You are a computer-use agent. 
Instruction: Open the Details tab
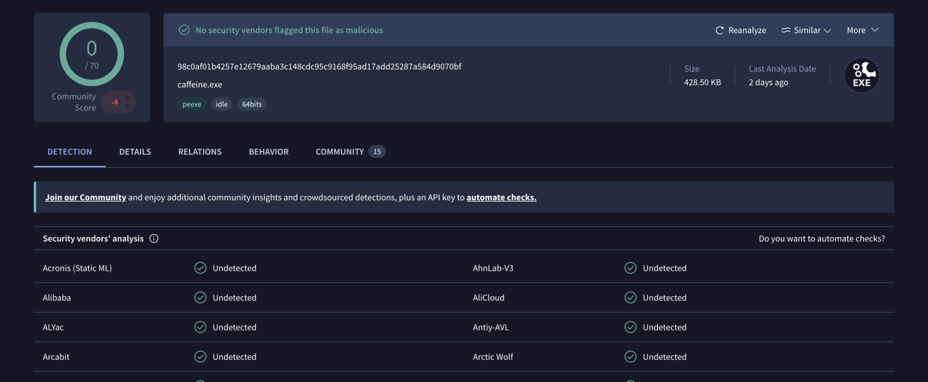[x=135, y=152]
